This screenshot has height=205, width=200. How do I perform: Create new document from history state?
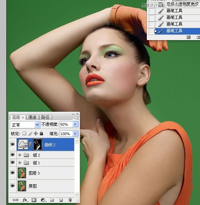188,37
